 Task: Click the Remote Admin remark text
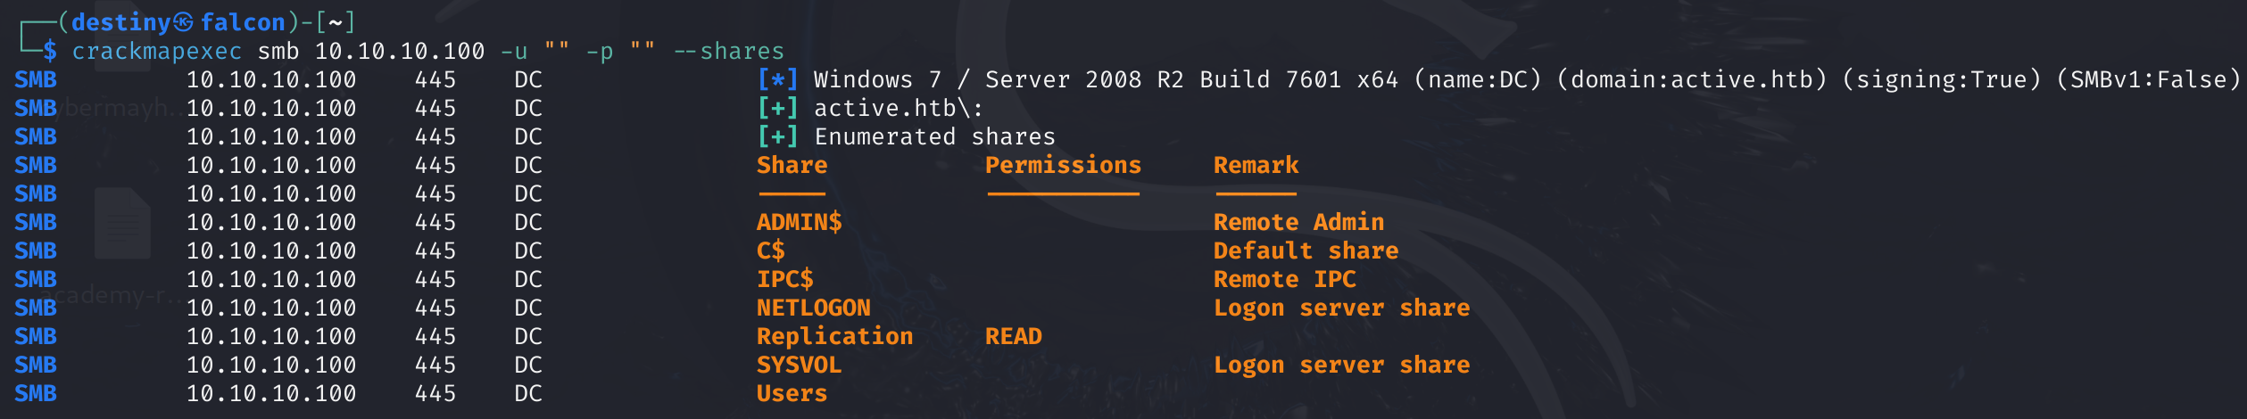click(x=1298, y=223)
